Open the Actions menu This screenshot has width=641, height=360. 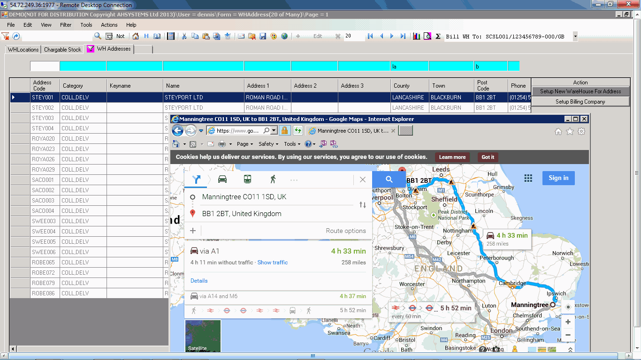click(109, 25)
